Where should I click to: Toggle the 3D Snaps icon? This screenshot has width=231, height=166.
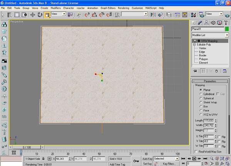pyautogui.click(x=87, y=15)
